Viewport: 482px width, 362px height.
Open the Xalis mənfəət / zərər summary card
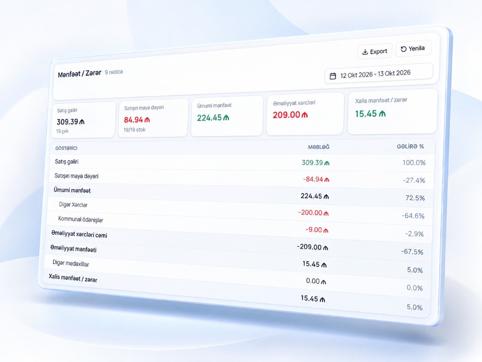[x=392, y=111]
